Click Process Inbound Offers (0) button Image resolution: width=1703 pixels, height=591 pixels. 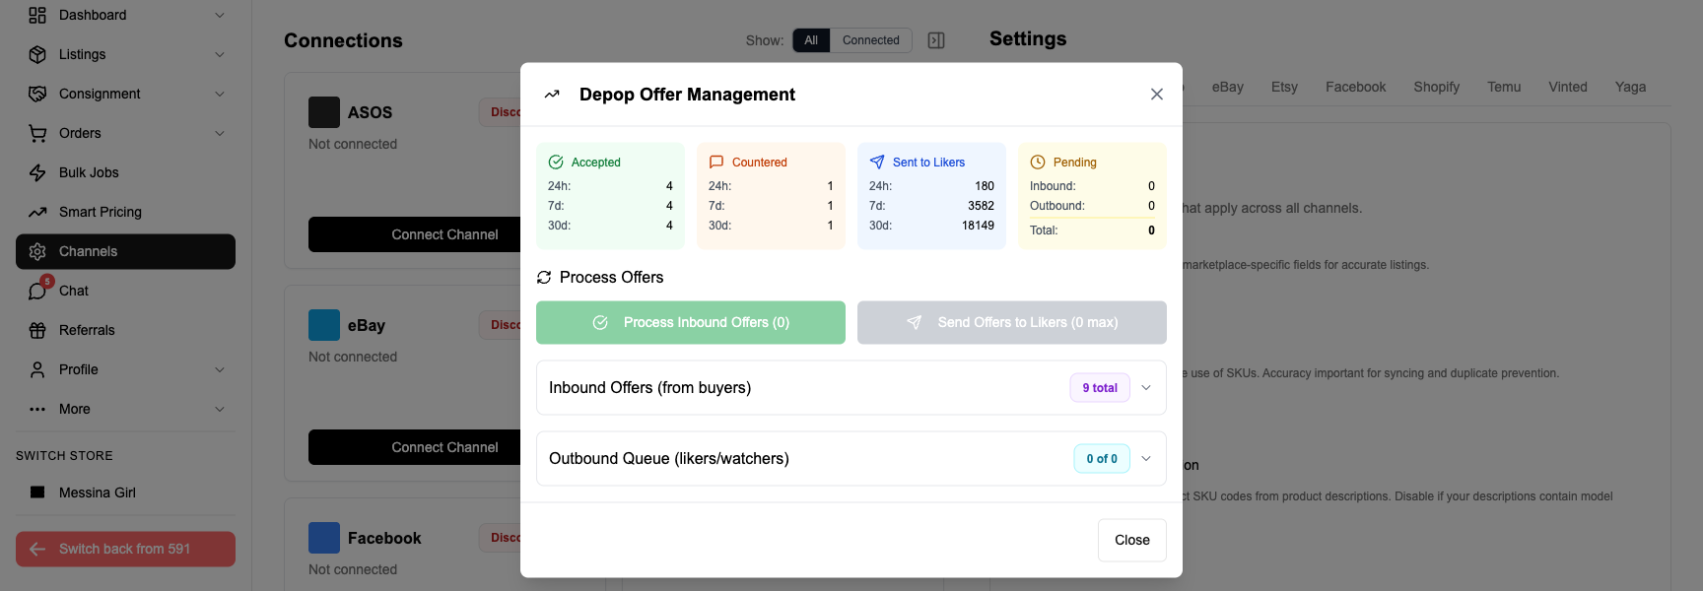[x=691, y=322]
